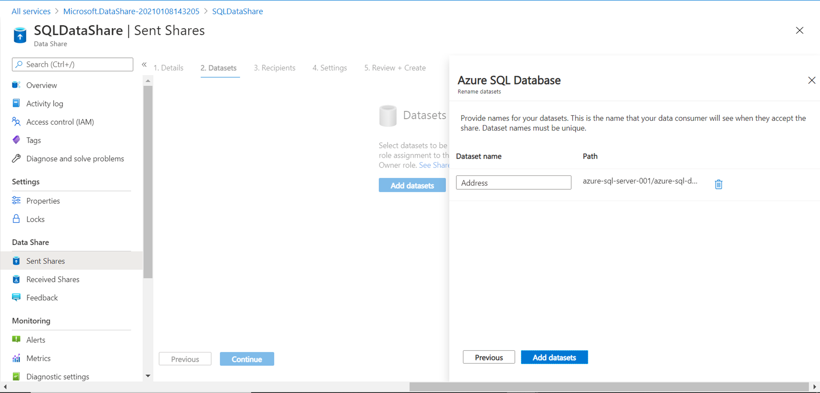Open Access control (IAM) icon
This screenshot has width=820, height=393.
point(16,122)
